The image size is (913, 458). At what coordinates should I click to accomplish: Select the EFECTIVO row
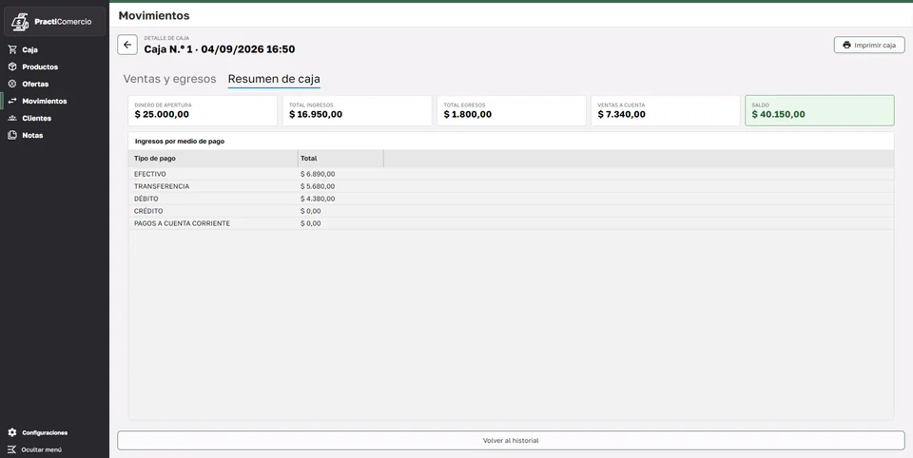(511, 174)
